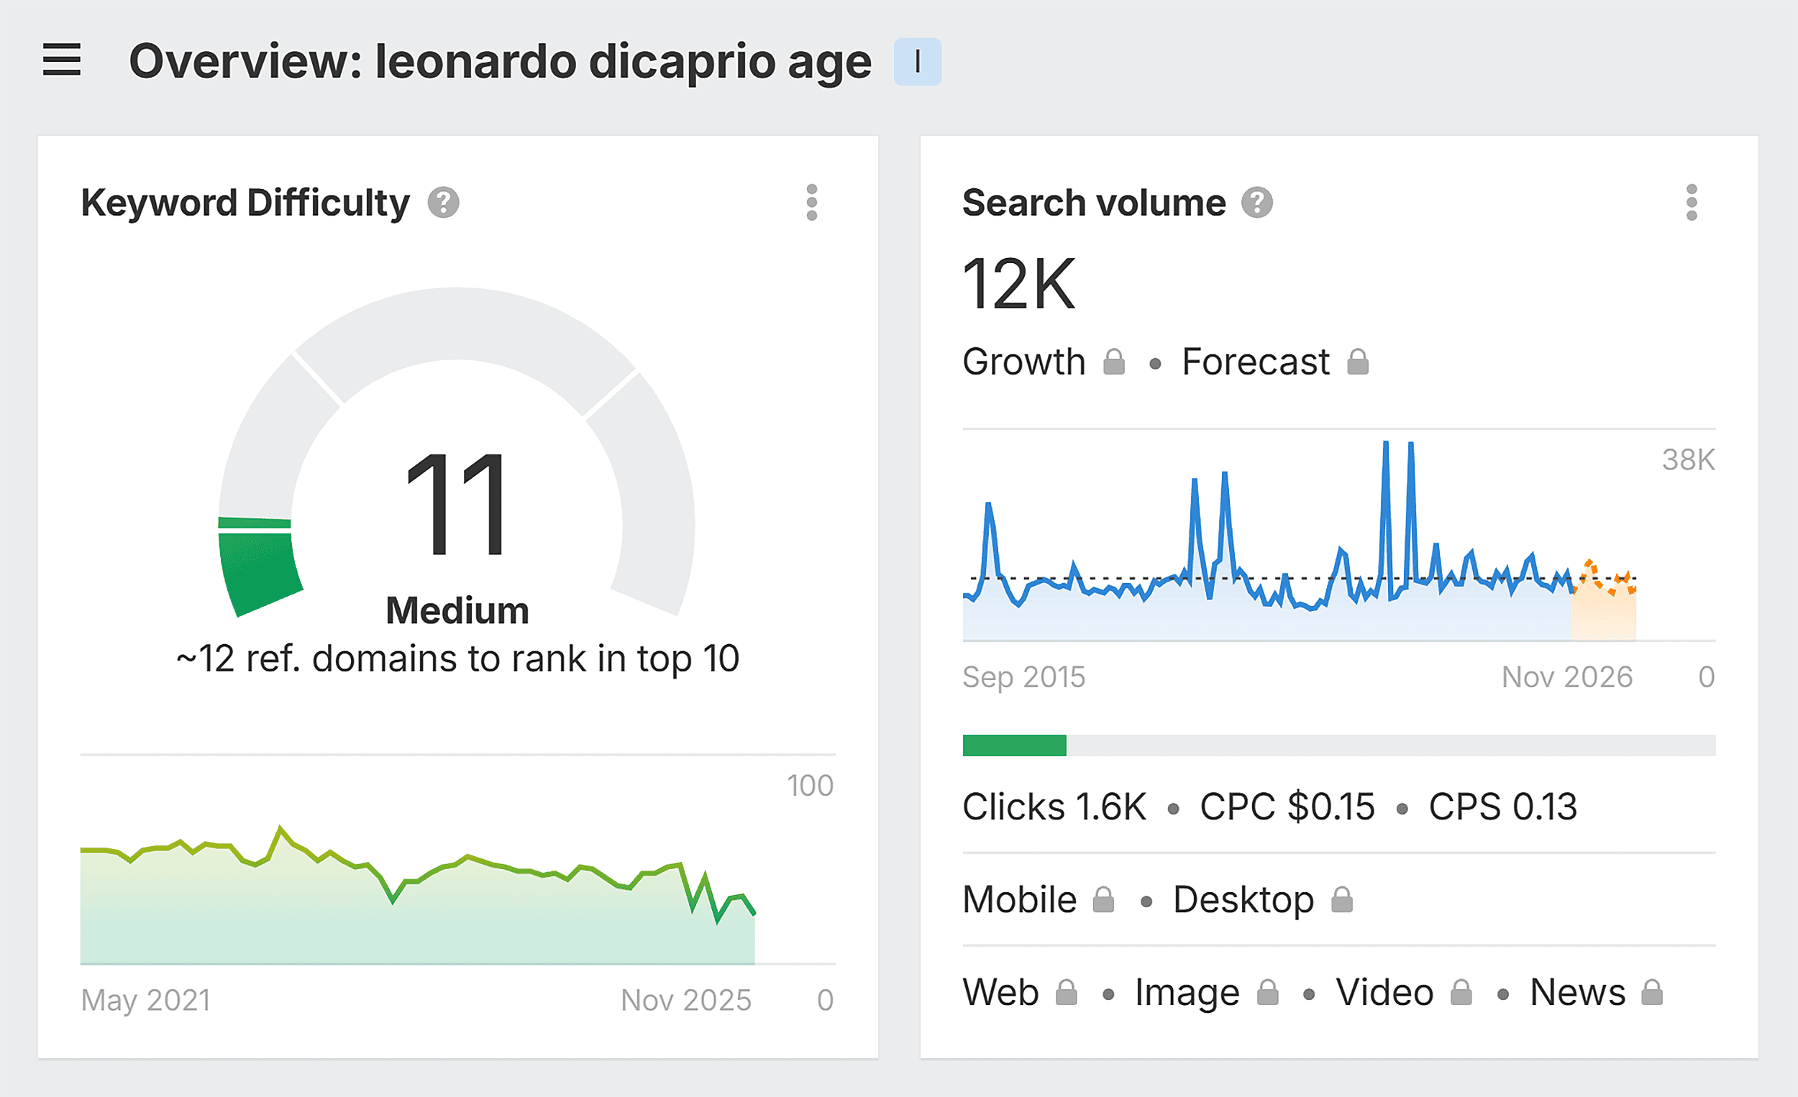Click the lock icon beside News
This screenshot has height=1097, width=1798.
pos(1653,992)
